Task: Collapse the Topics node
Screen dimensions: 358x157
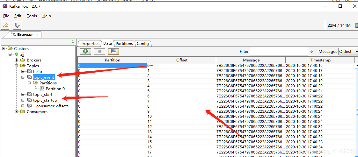Action: [17, 66]
